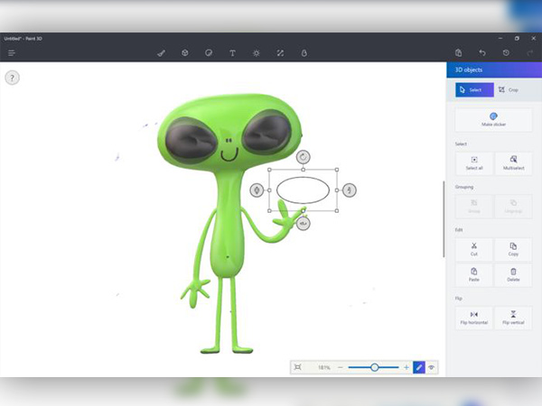Select the Brushes tool in top toolbar
Screen dimensions: 542x406
coord(161,53)
